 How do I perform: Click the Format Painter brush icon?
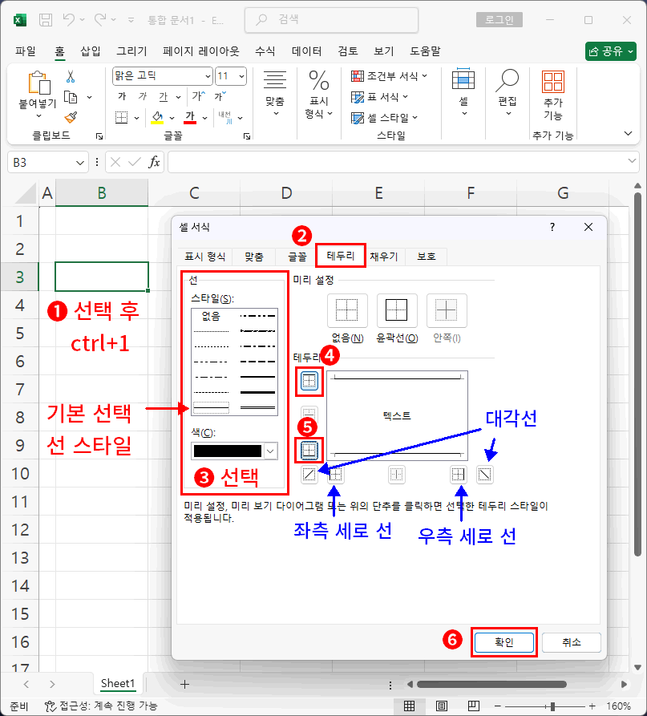pos(71,117)
